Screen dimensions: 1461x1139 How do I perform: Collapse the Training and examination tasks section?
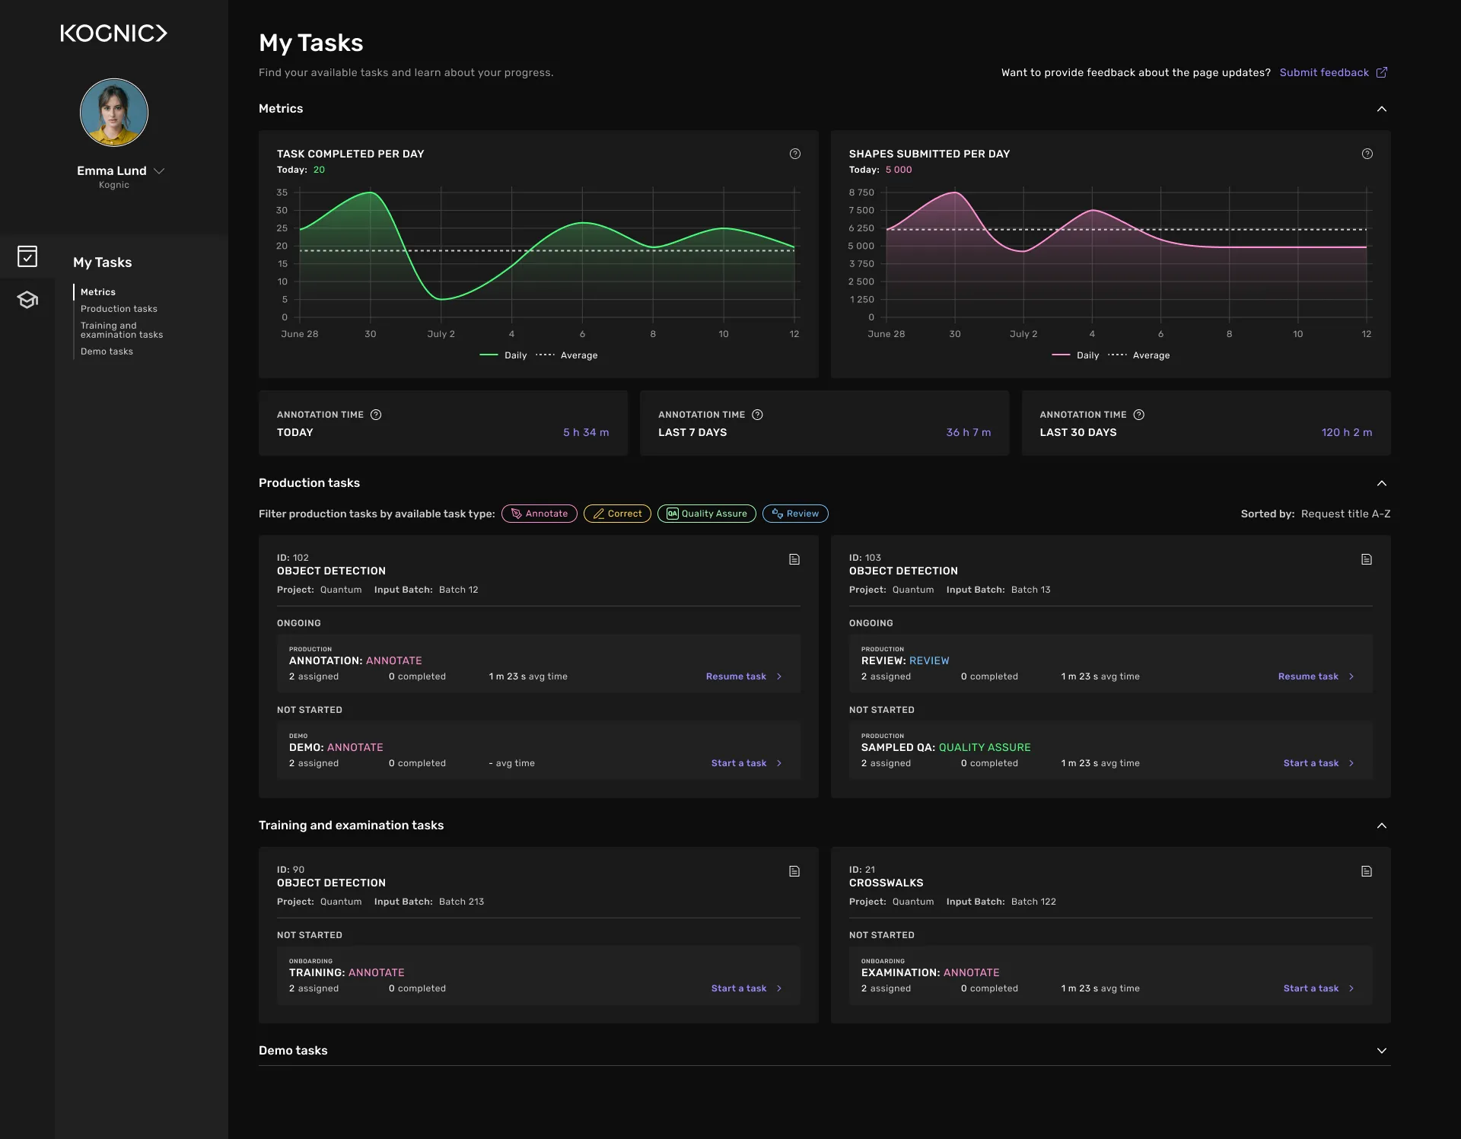(x=1382, y=826)
